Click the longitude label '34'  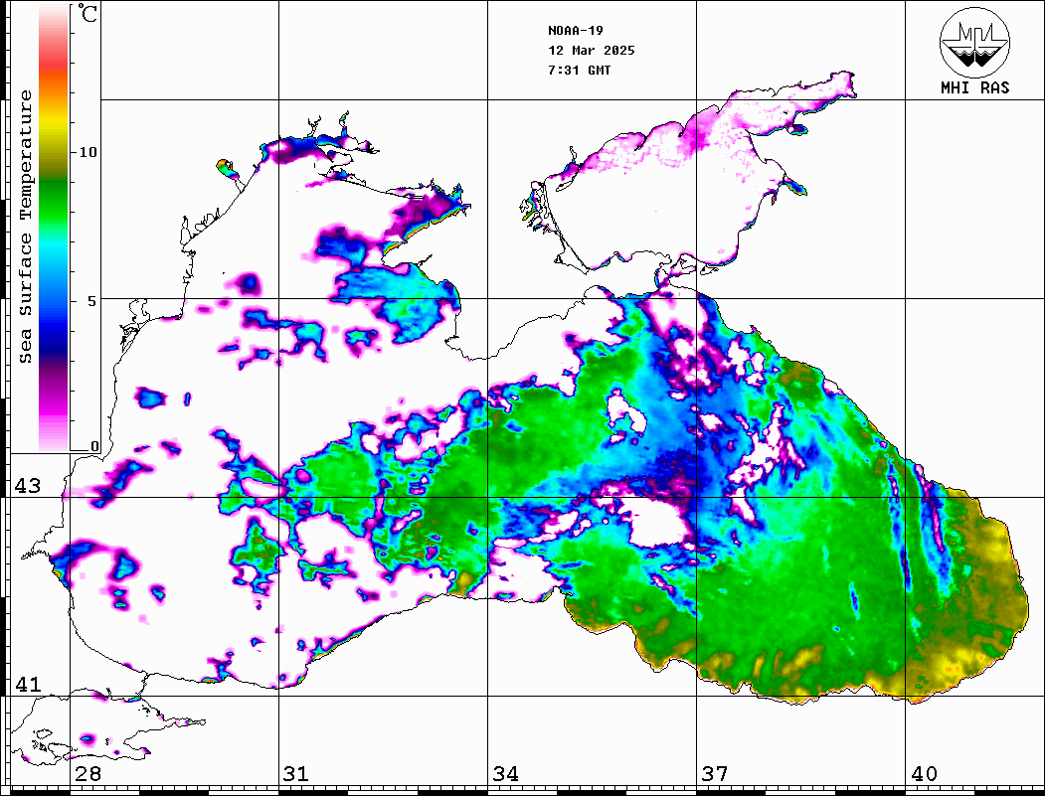tap(506, 774)
